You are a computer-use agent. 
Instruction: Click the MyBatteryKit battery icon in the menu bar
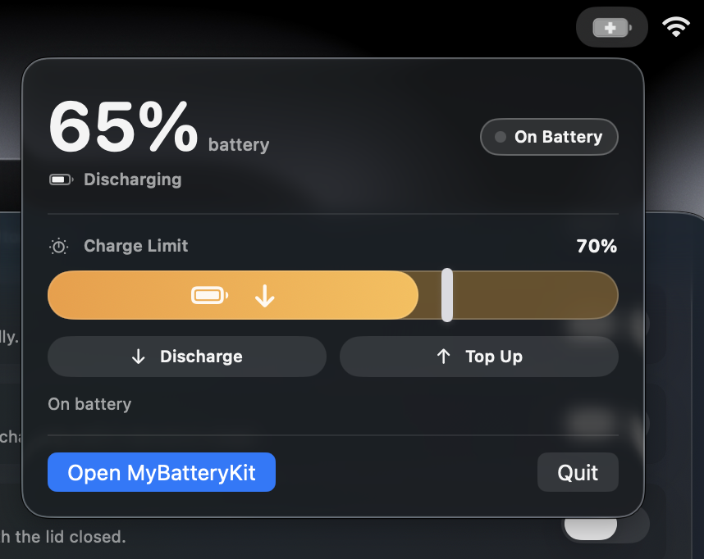tap(611, 27)
